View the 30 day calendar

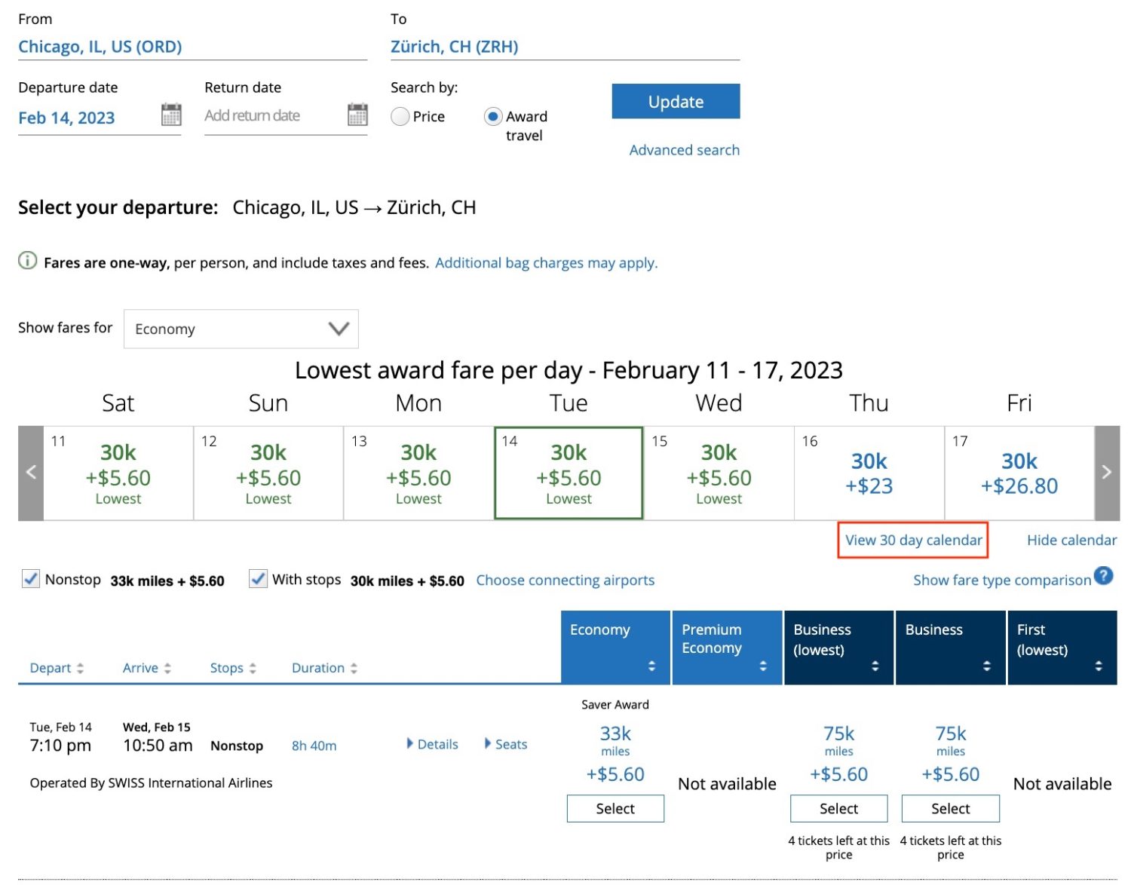[x=912, y=540]
